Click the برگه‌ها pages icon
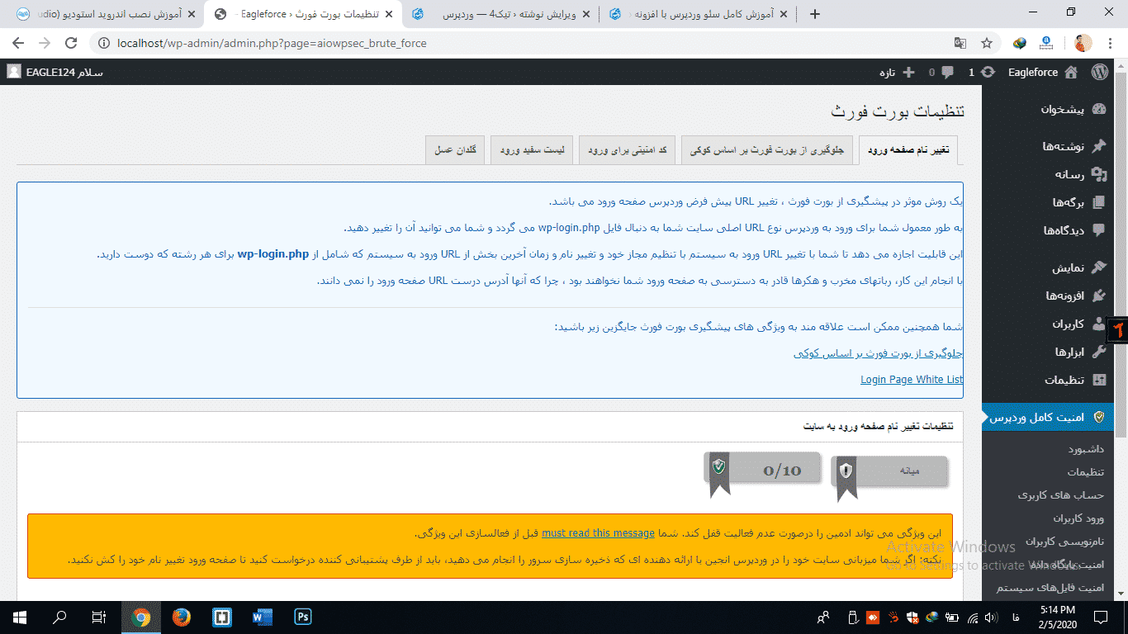1128x634 pixels. [x=1098, y=202]
